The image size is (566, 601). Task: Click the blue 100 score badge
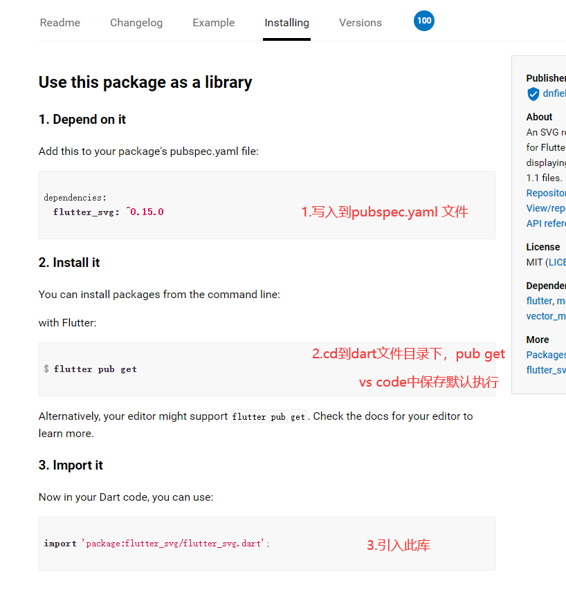coord(424,21)
